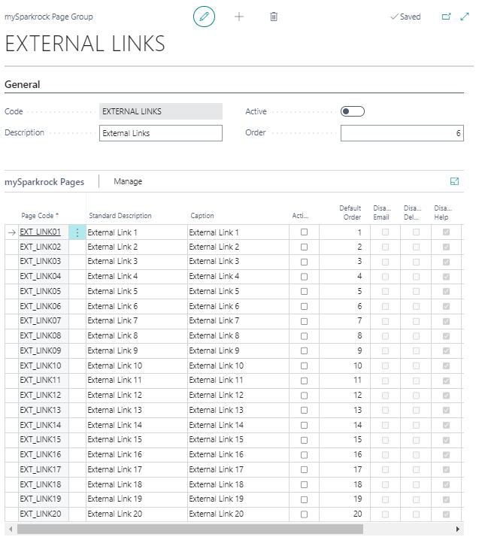
Task: Check Active box for External Link 1
Action: pos(304,232)
